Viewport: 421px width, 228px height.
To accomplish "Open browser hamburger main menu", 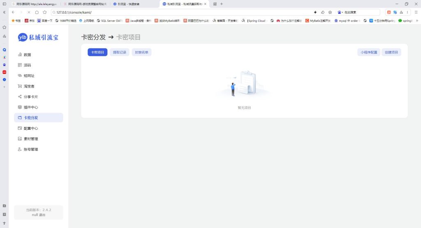I will click(416, 12).
